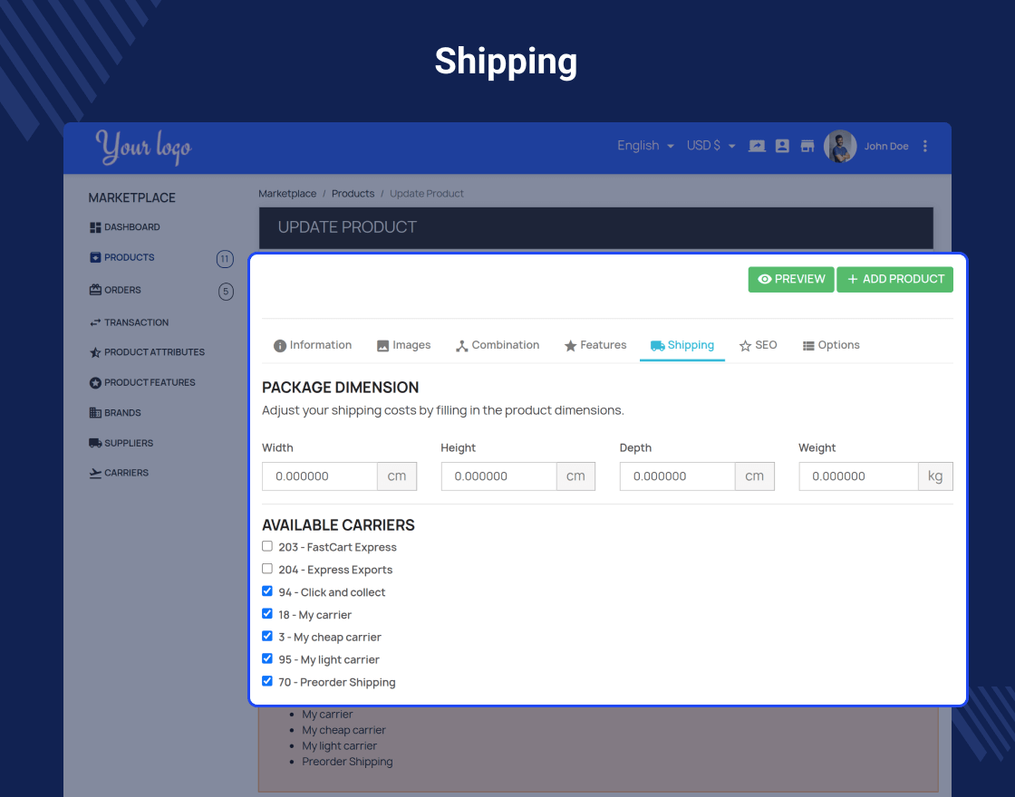Image resolution: width=1015 pixels, height=797 pixels.
Task: Select the Shipping tab
Action: (x=682, y=345)
